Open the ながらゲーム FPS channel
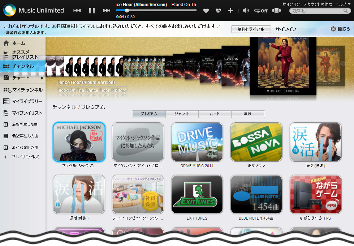This screenshot has height=246, width=354. [316, 195]
